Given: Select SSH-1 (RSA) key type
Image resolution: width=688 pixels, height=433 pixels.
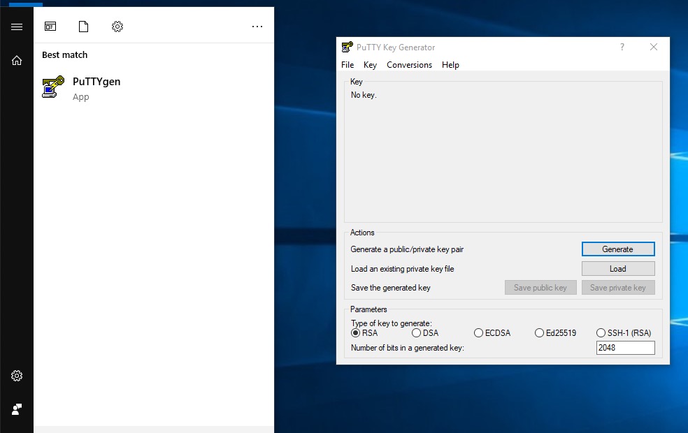Looking at the screenshot, I should coord(601,333).
